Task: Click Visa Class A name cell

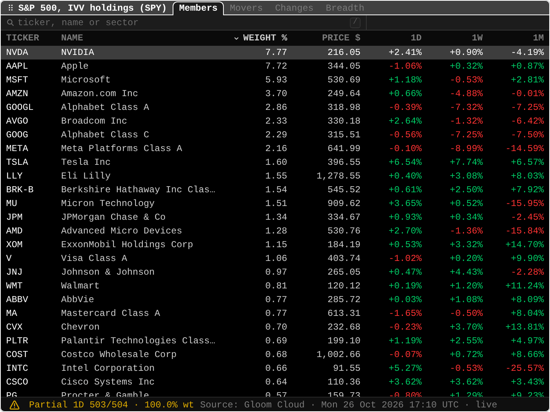Action: (94, 258)
